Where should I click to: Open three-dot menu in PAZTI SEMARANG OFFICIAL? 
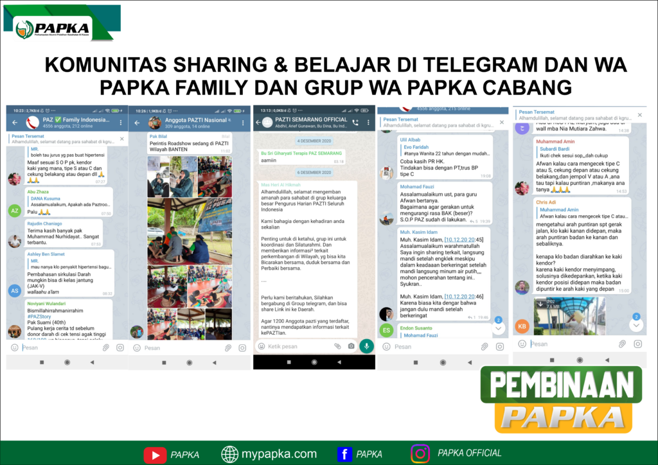[368, 123]
